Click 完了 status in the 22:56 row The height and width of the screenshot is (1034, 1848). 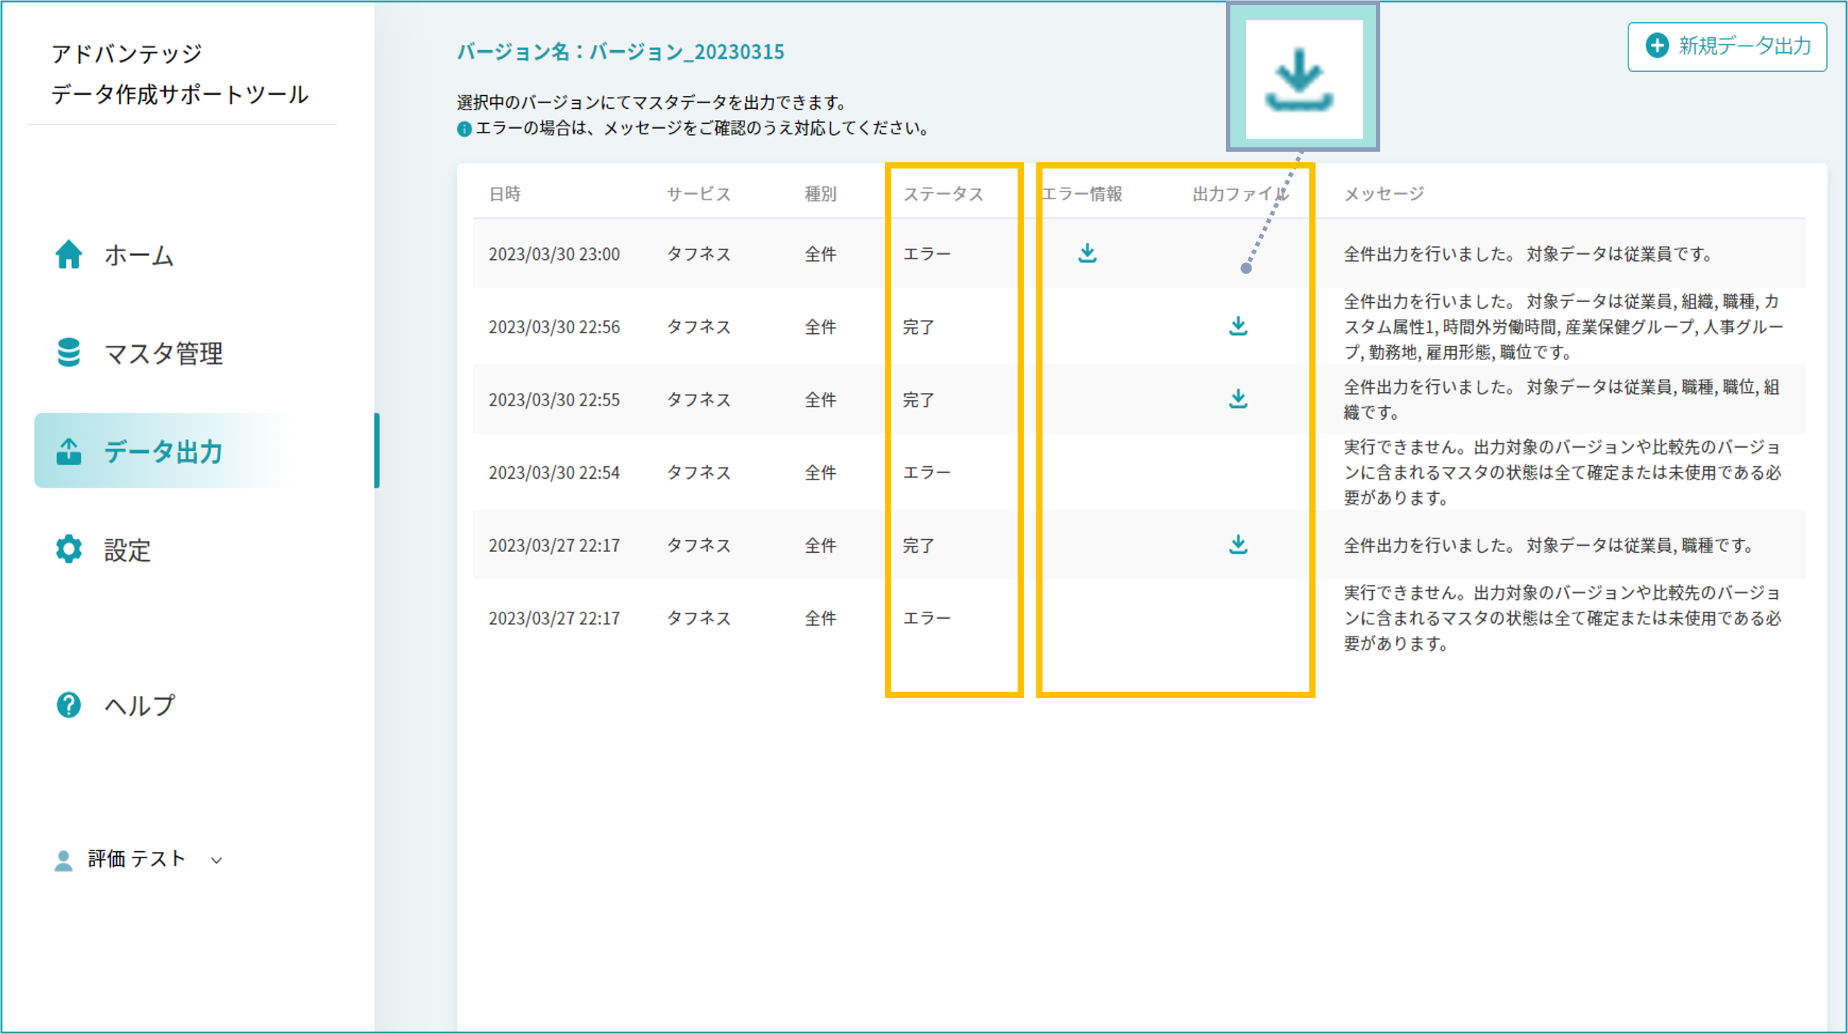[918, 328]
